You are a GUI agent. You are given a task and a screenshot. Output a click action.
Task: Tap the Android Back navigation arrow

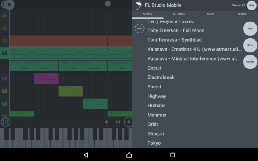[86, 155]
